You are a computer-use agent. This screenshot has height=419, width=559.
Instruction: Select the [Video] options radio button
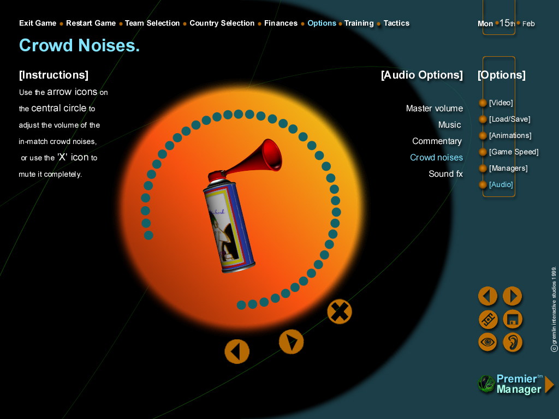point(483,103)
